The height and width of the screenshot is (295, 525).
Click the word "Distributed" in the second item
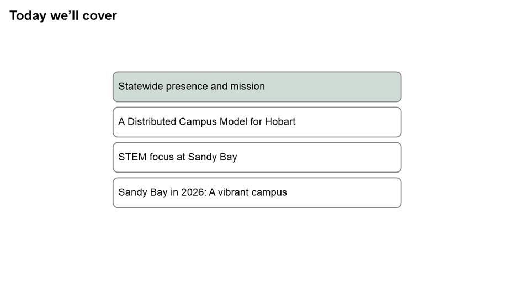click(x=152, y=122)
